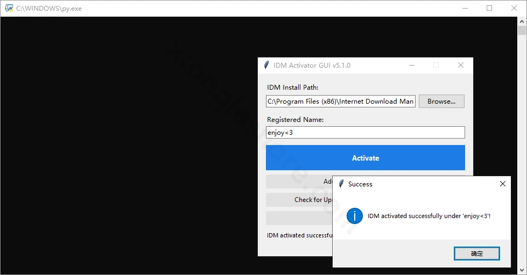Click the 'Registered Name:' label
The height and width of the screenshot is (275, 527).
pos(295,119)
